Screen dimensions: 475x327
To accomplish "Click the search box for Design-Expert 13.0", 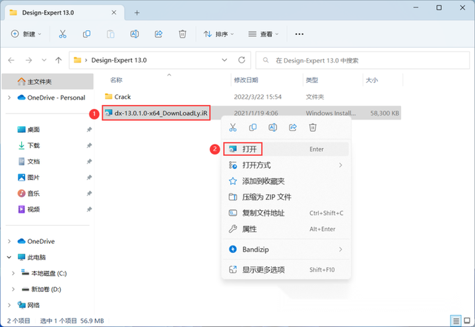I will click(x=363, y=60).
